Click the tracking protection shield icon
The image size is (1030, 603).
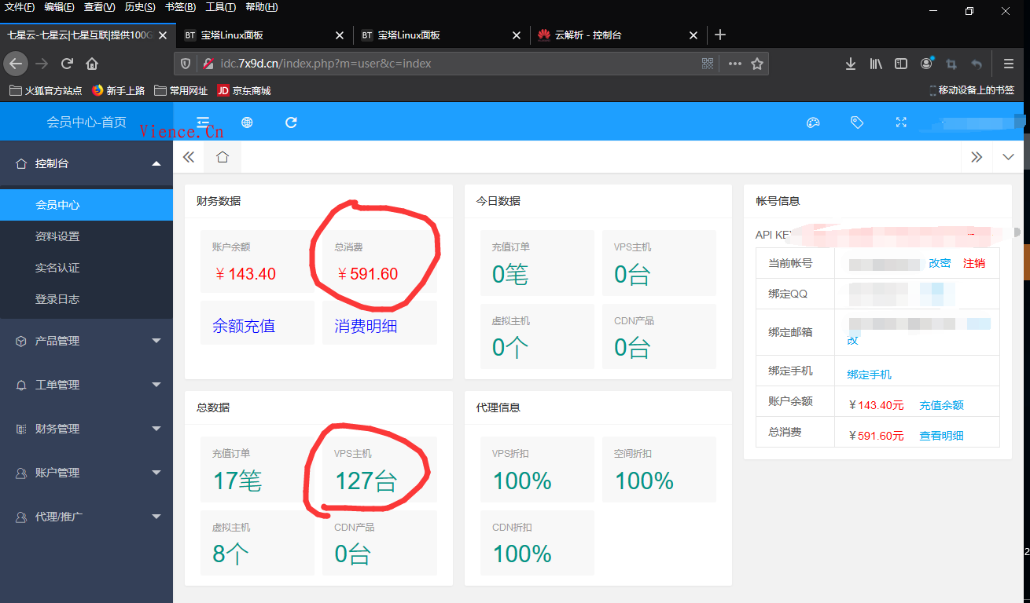point(185,63)
